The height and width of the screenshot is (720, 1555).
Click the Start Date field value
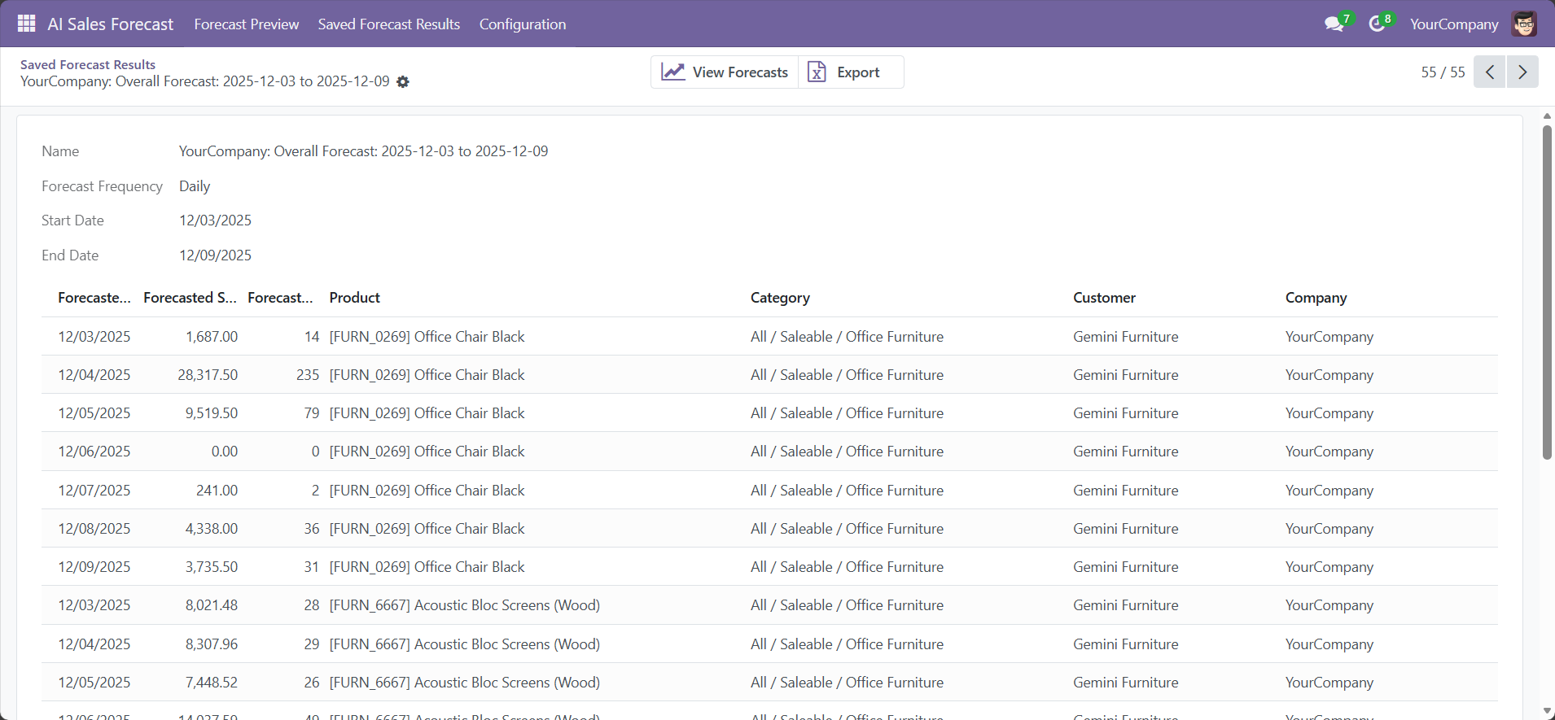(215, 220)
